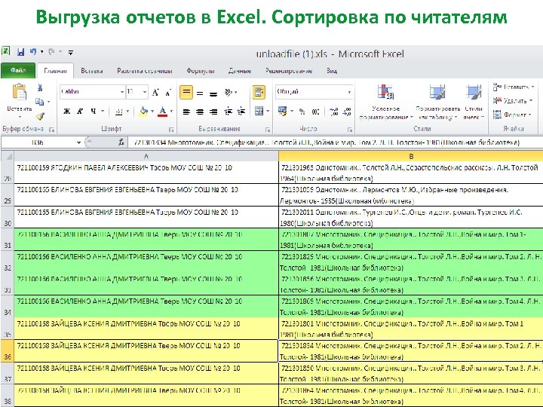The width and height of the screenshot is (543, 407).
Task: Toggle Center text alignment
Action: 200,112
